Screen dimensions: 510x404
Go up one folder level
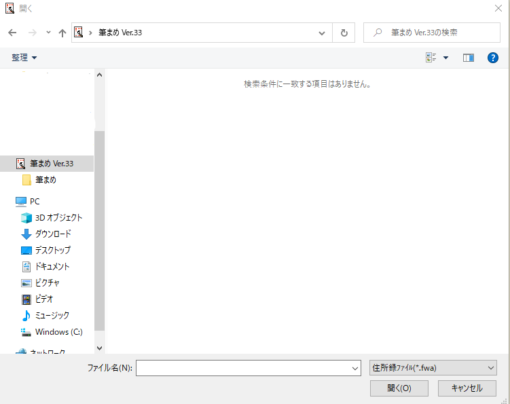pyautogui.click(x=62, y=33)
